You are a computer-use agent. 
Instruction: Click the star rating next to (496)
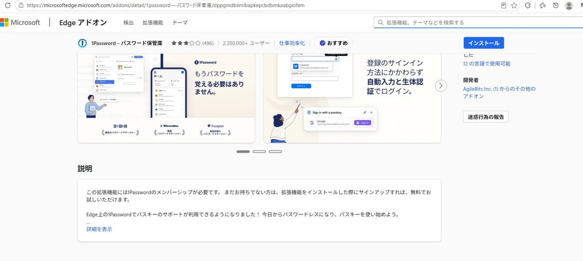186,43
